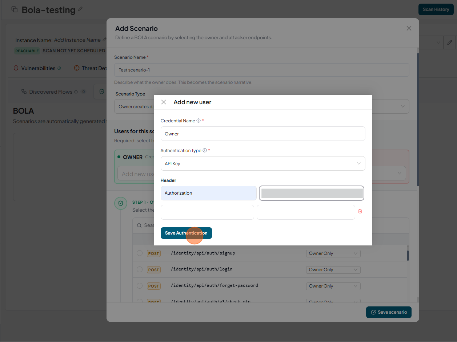Click the edit pencil icon at top right
457x342 pixels.
[450, 42]
